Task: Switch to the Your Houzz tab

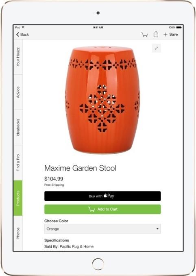Action: [x=18, y=57]
